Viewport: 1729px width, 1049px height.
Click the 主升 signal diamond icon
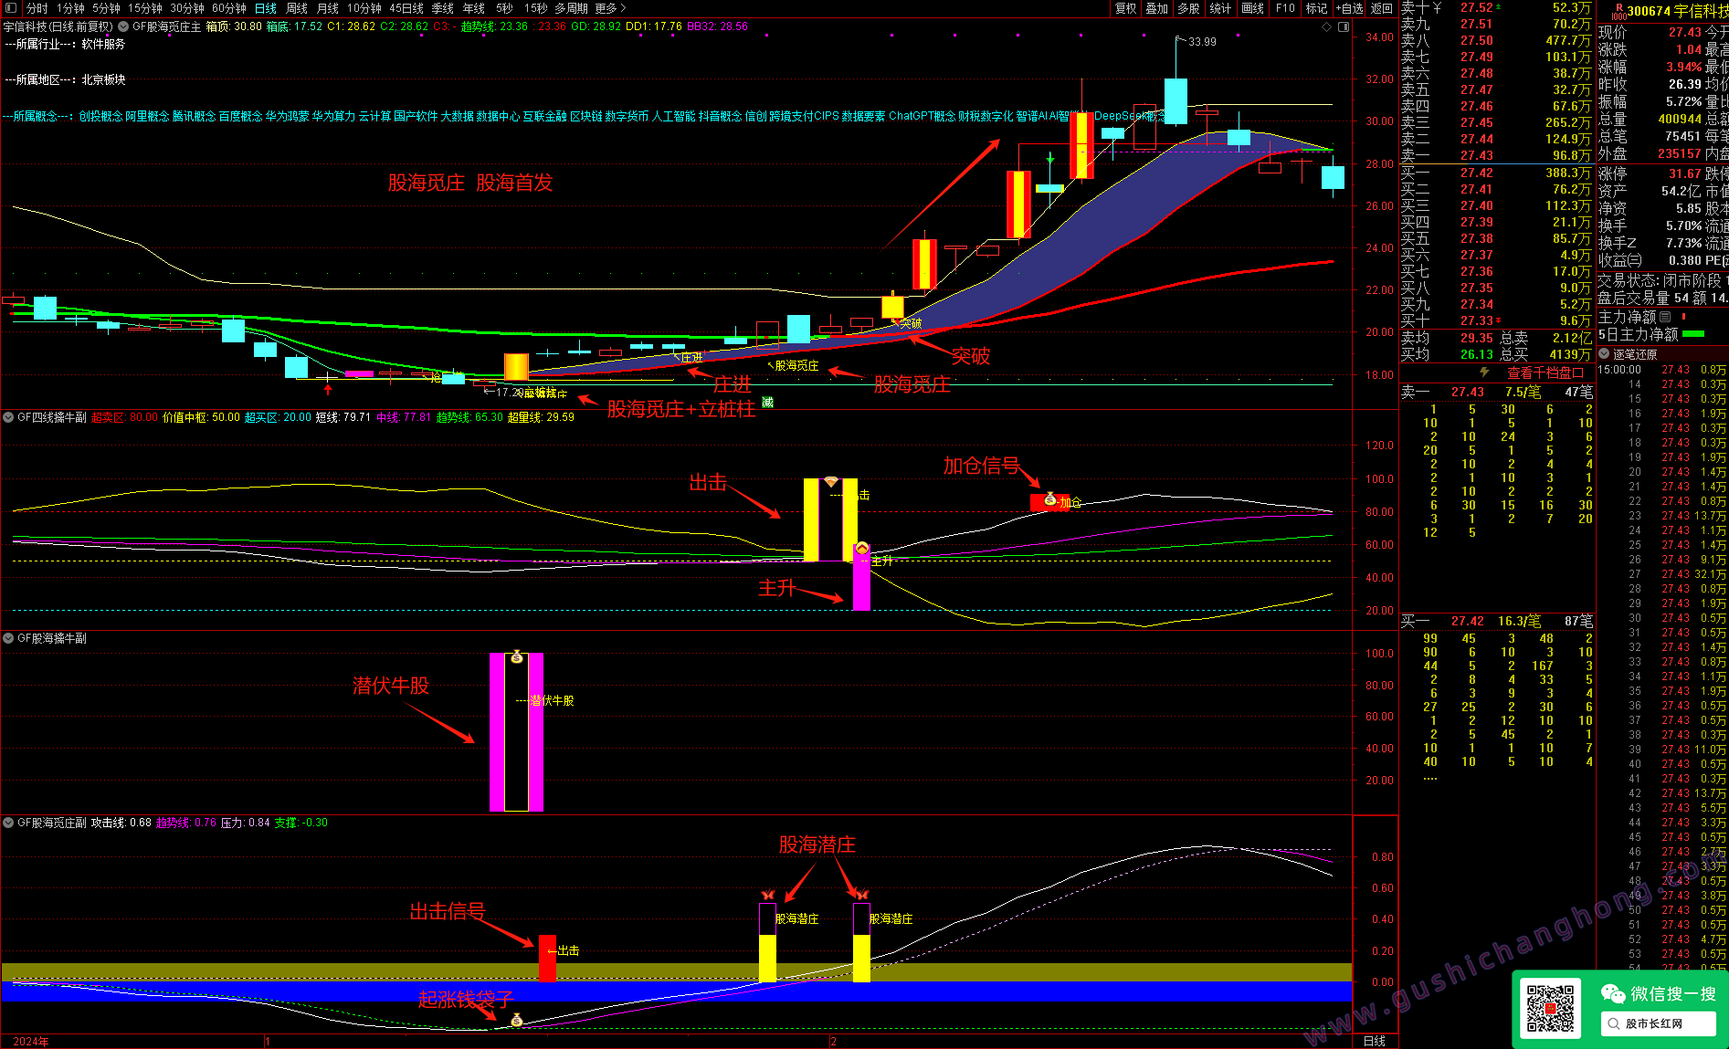point(862,549)
